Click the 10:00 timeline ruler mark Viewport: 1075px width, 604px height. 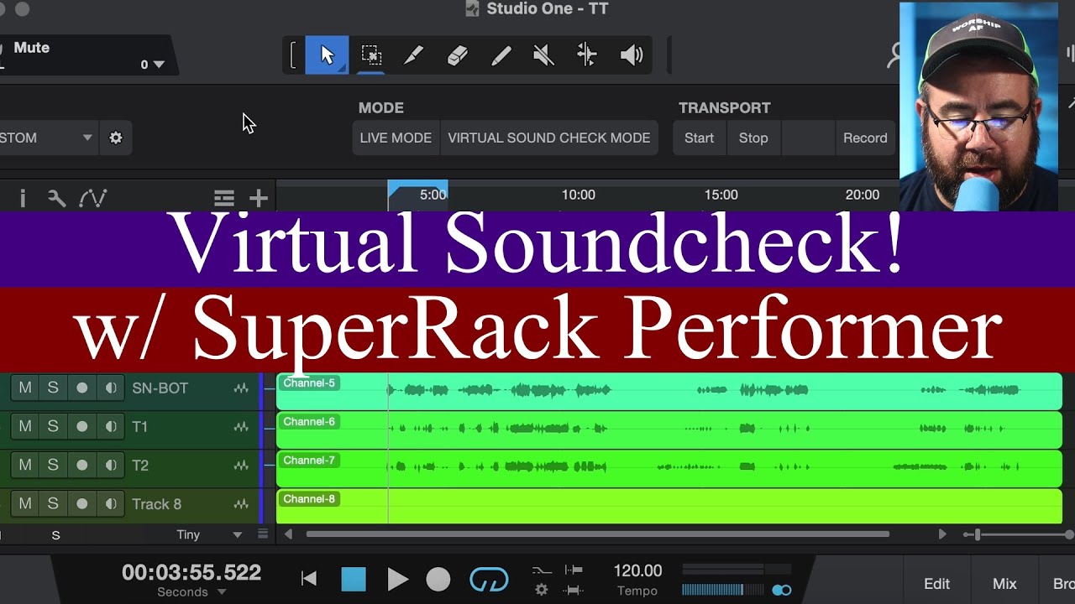pyautogui.click(x=578, y=195)
